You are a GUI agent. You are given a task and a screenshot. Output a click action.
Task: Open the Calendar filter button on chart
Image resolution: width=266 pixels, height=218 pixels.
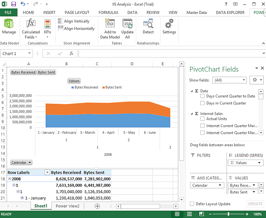pyautogui.click(x=21, y=162)
